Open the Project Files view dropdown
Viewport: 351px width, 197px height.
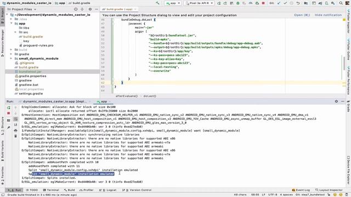22,9
